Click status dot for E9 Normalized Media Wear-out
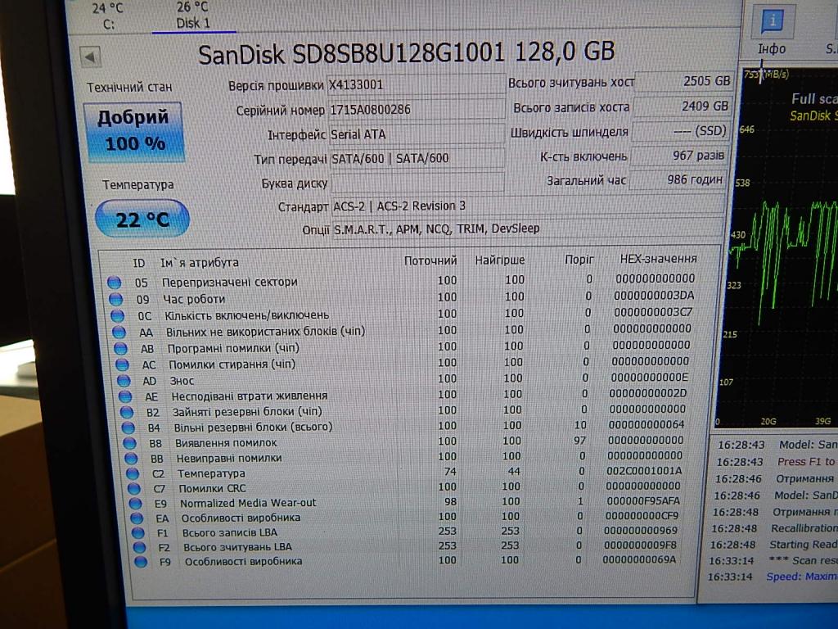This screenshot has width=838, height=629. coord(136,504)
